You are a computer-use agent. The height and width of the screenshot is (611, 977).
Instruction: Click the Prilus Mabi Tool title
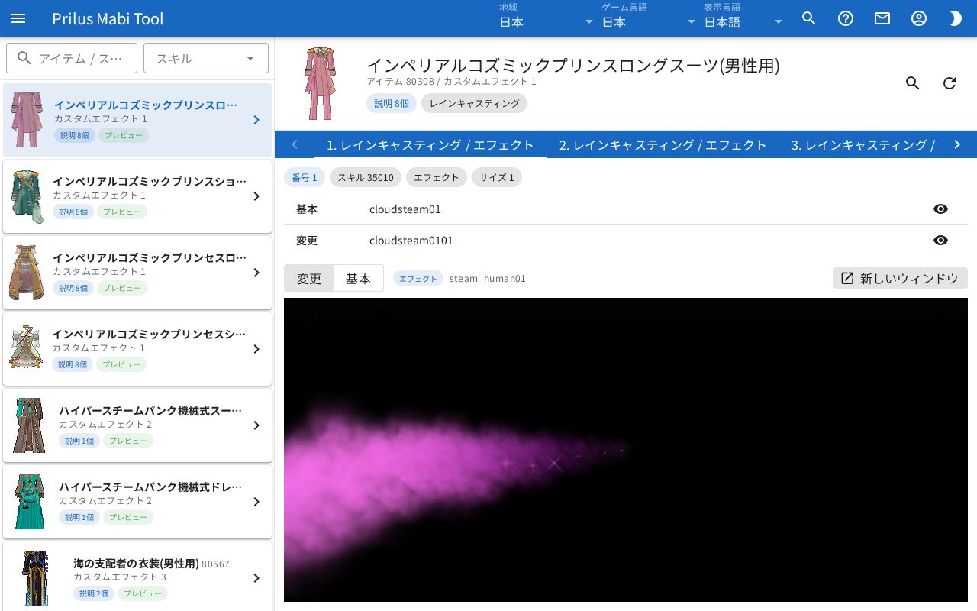[108, 18]
